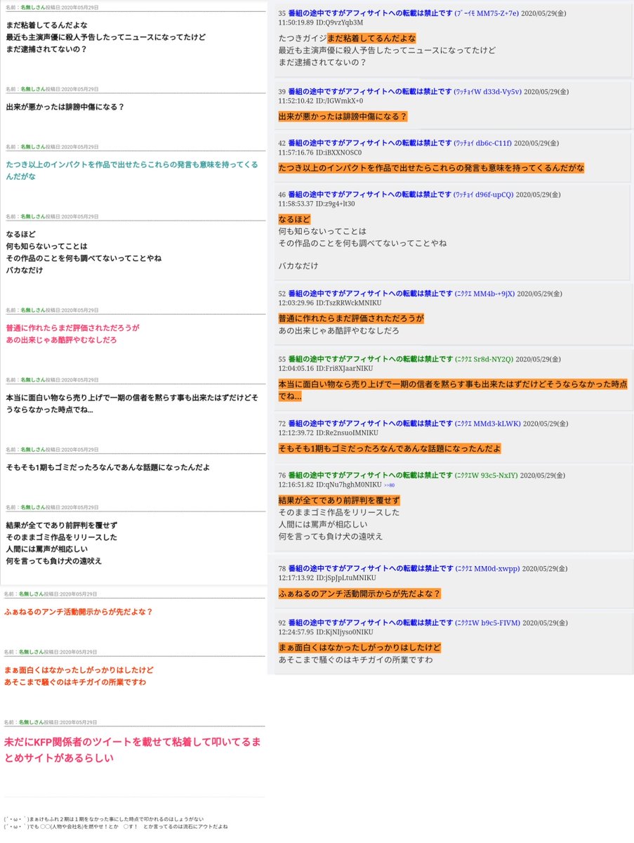634x843 pixels.
Task: Click post number 35
Action: coord(282,13)
